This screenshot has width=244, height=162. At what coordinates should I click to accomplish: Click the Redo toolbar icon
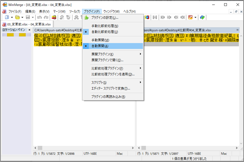tap(46, 17)
